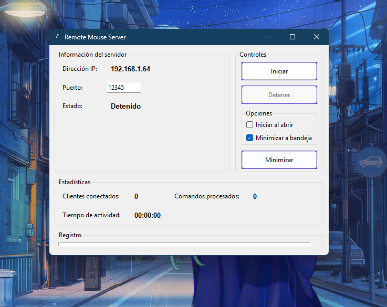Click the Puerto label

coord(72,88)
